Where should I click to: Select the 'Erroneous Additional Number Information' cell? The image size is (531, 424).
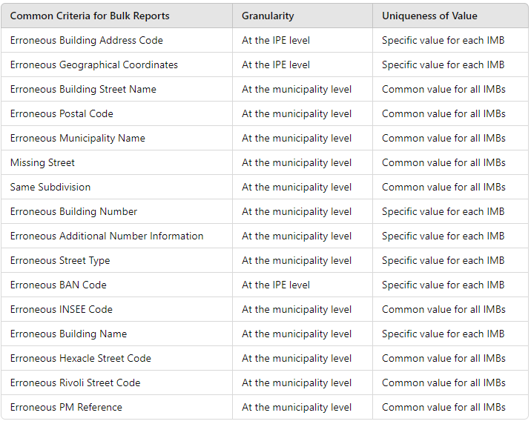[107, 236]
